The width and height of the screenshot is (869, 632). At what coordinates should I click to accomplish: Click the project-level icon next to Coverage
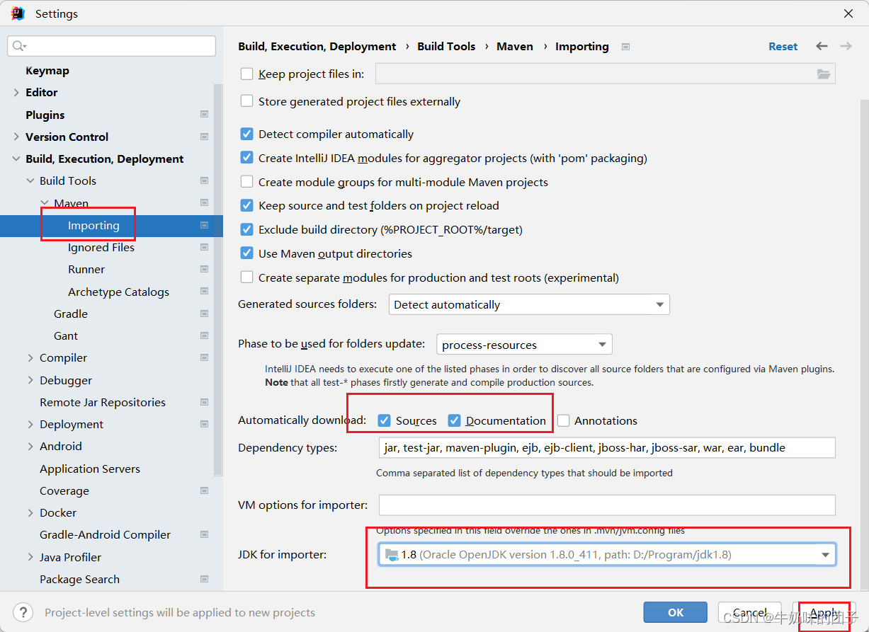(x=204, y=490)
